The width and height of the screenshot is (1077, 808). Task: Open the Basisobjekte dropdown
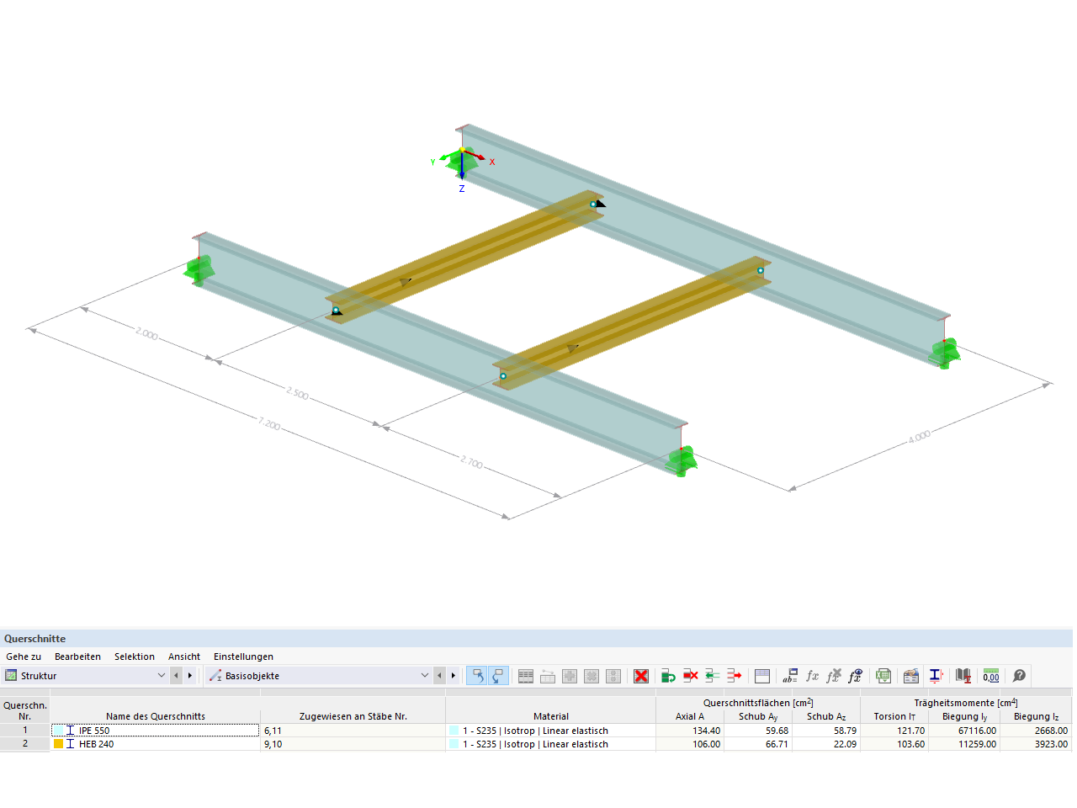pos(319,676)
